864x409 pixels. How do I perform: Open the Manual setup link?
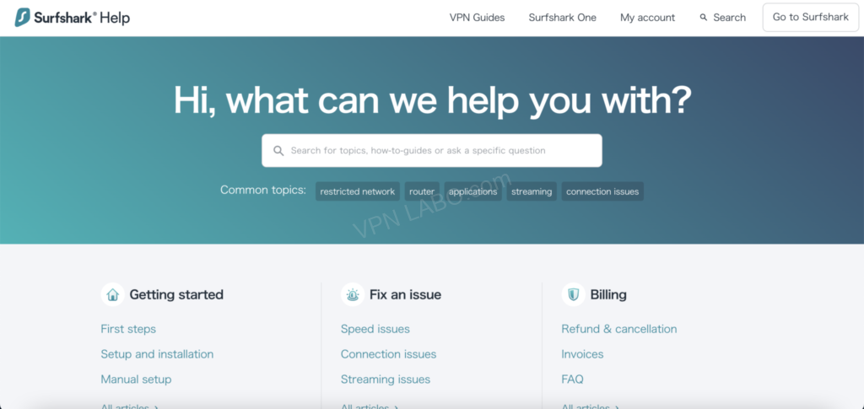point(136,379)
